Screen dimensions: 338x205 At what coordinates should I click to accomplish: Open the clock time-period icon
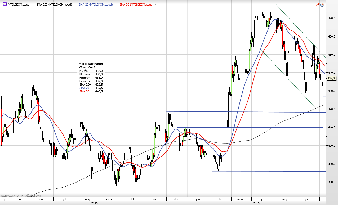click(x=322, y=5)
